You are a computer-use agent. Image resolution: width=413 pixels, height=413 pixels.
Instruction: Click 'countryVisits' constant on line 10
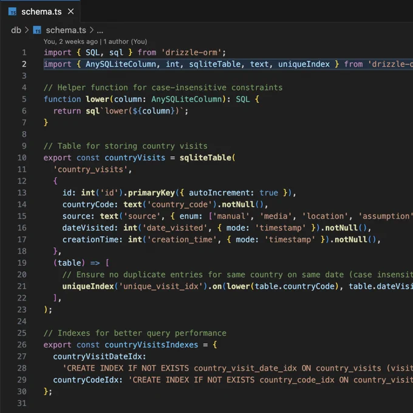pos(135,157)
